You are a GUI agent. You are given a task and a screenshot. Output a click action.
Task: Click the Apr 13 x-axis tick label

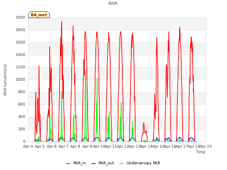[x=135, y=146]
